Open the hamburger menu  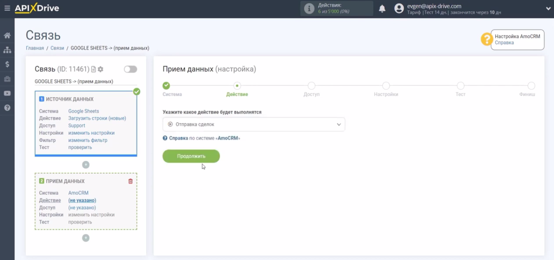pos(7,8)
